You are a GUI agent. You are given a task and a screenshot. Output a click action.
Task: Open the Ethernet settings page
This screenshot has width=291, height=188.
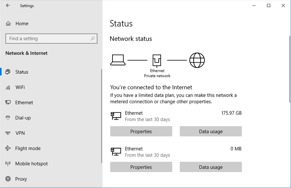pyautogui.click(x=24, y=103)
